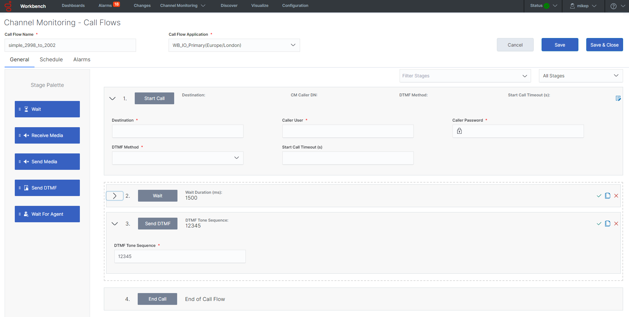Click the user avatar icon next to mikep
Viewport: 629px width, 317px height.
572,6
